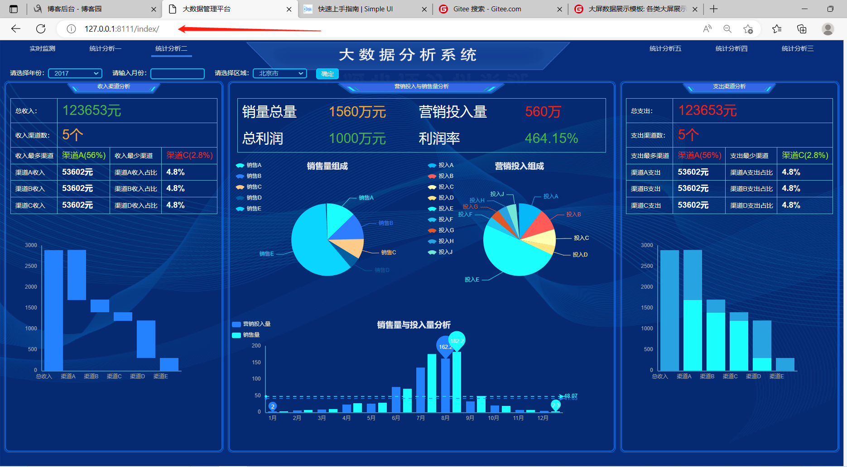Open the 统计分析五 navigation item
The image size is (847, 467).
(665, 48)
